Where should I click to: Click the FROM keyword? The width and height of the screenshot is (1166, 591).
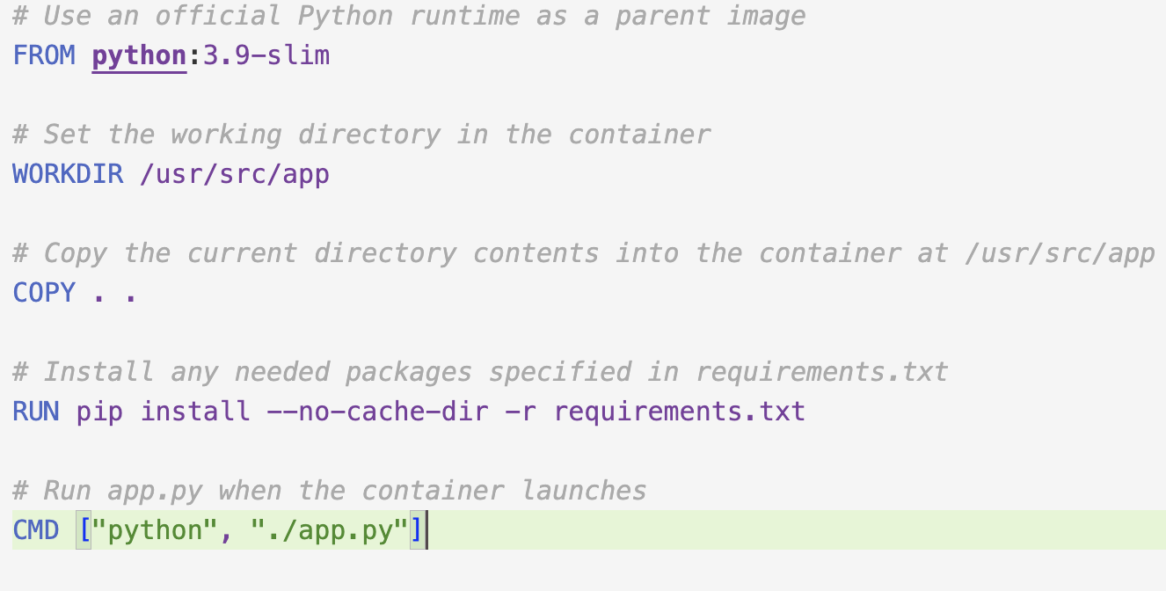click(x=44, y=55)
